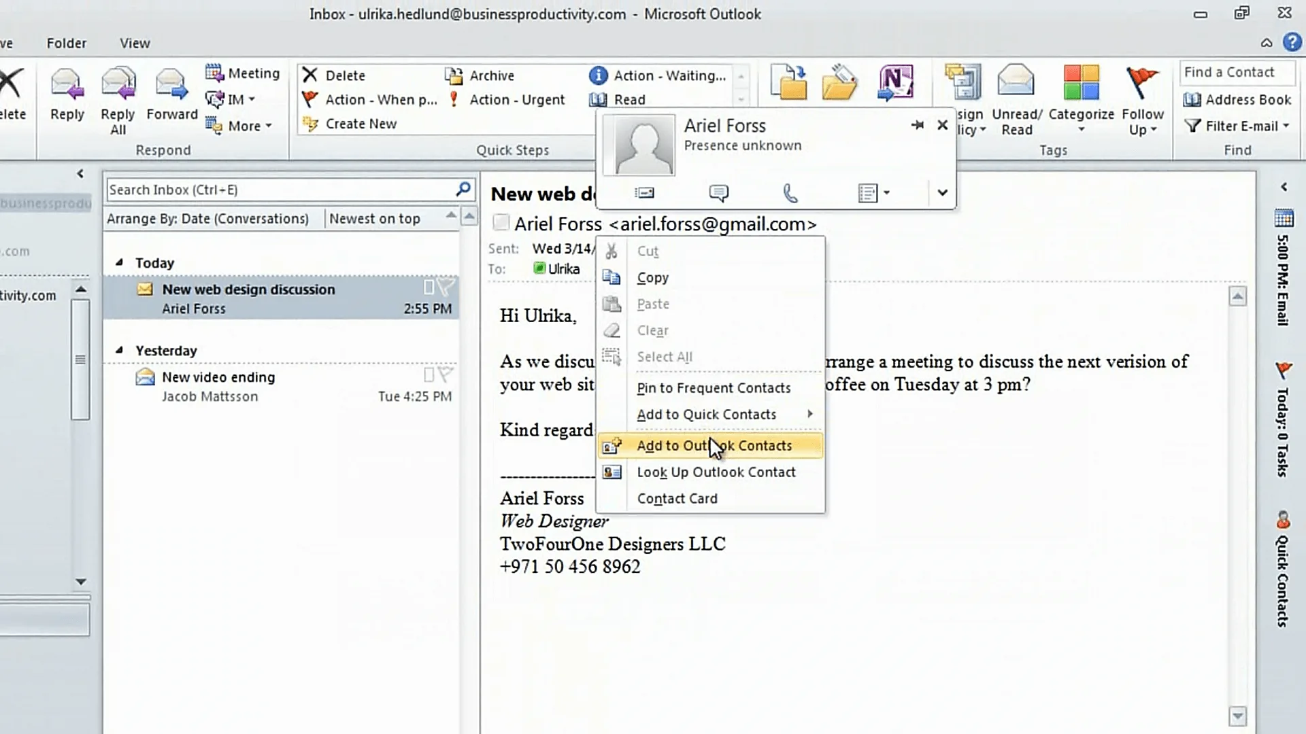Open the Address Book
Image resolution: width=1306 pixels, height=734 pixels.
click(x=1237, y=100)
